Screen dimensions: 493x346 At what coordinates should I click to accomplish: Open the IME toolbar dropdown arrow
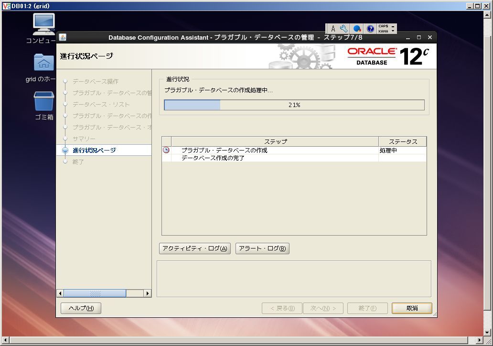[393, 31]
